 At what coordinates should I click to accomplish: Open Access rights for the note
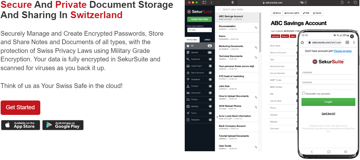(292, 13)
